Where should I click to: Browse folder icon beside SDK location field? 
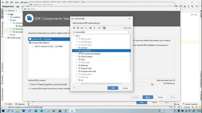(x=152, y=84)
